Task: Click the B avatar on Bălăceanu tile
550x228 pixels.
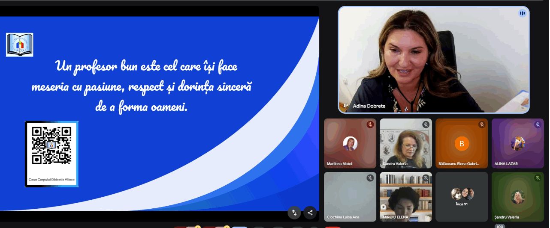Action: pos(462,144)
